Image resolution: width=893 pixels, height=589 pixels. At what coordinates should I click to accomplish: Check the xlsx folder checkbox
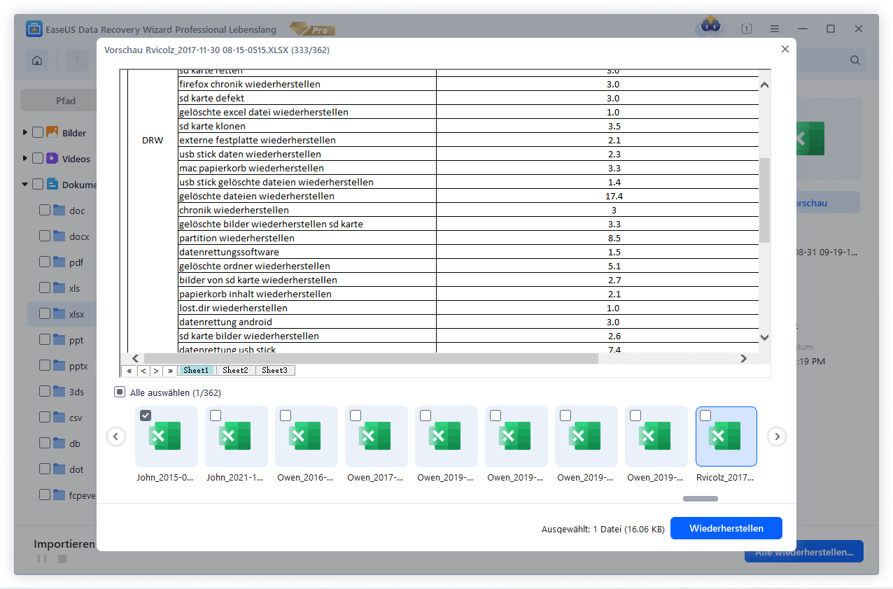pos(45,313)
